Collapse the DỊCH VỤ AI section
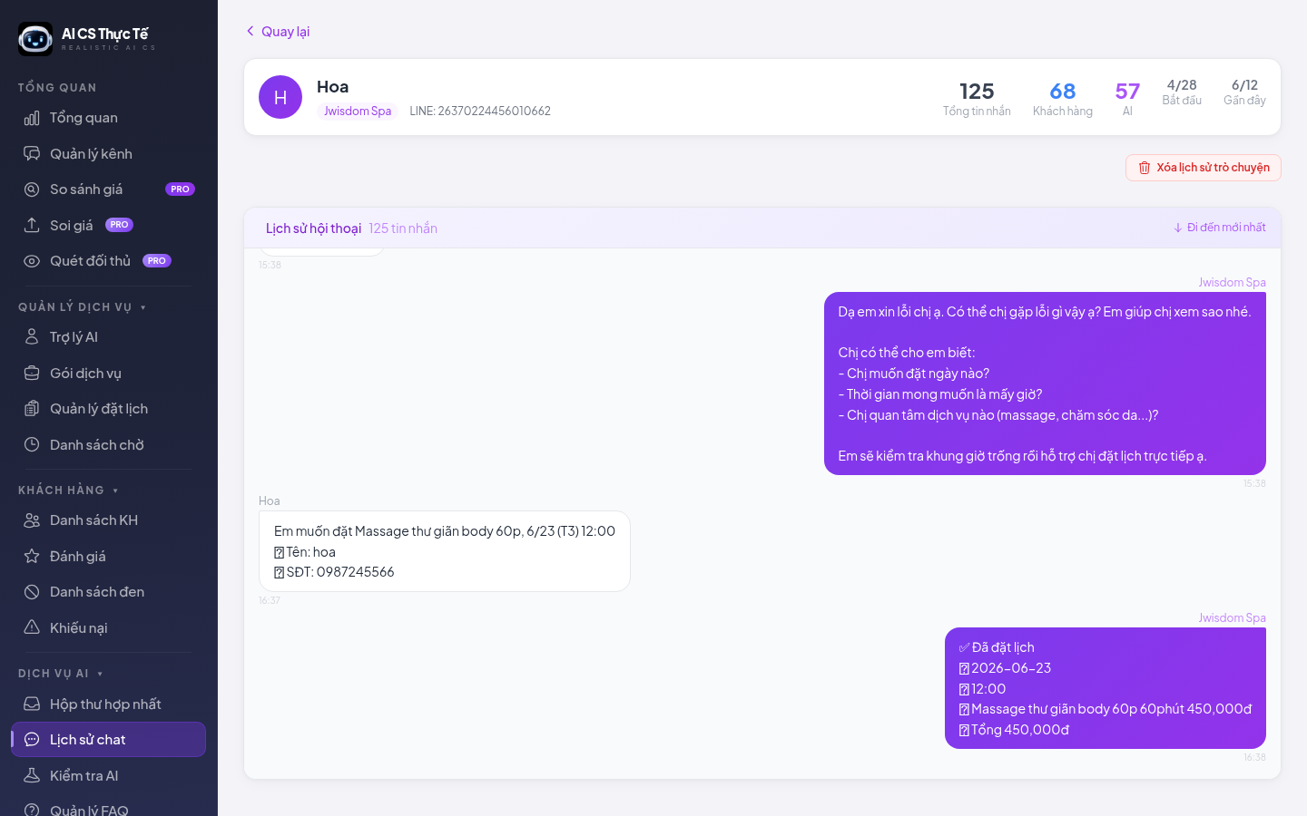The image size is (1307, 816). (x=61, y=674)
